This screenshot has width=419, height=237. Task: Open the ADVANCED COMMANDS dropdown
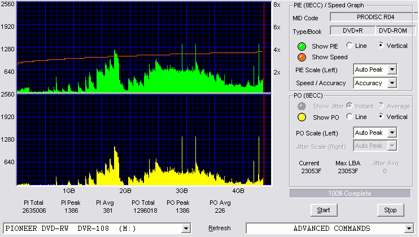coord(409,229)
